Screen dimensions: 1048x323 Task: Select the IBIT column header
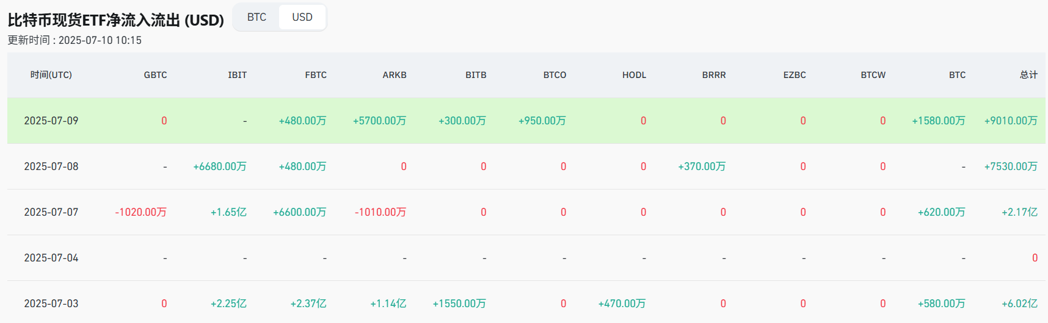237,75
